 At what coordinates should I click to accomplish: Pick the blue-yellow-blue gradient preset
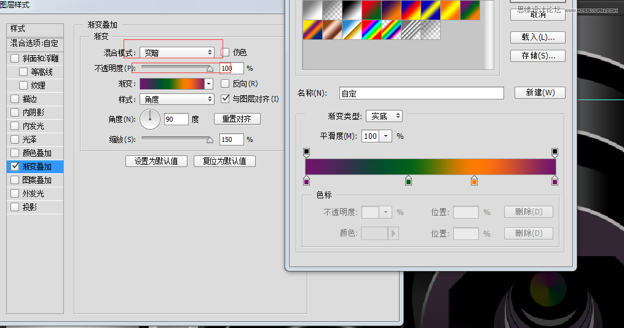430,10
